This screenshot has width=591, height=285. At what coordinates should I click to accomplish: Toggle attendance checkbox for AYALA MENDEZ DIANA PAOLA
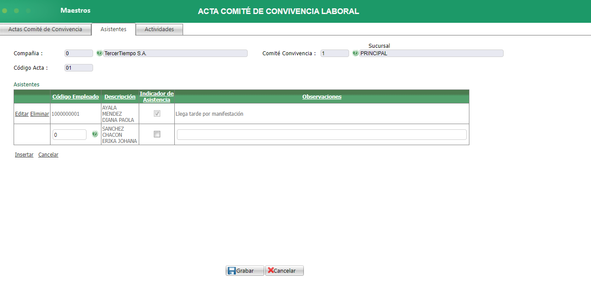[x=156, y=113]
